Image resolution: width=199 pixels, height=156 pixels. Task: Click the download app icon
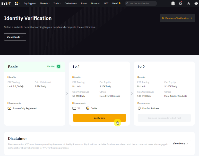[188, 3]
